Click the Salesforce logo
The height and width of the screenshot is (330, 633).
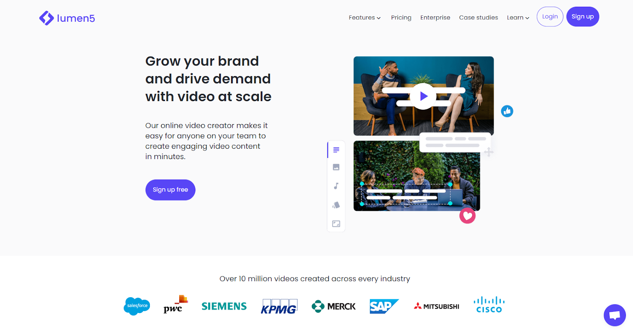coord(137,306)
